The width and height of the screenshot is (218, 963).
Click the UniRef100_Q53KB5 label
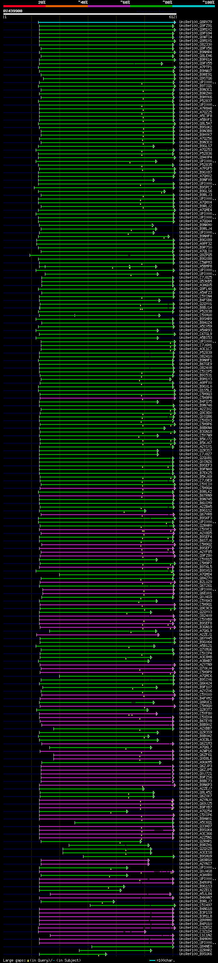click(x=196, y=281)
